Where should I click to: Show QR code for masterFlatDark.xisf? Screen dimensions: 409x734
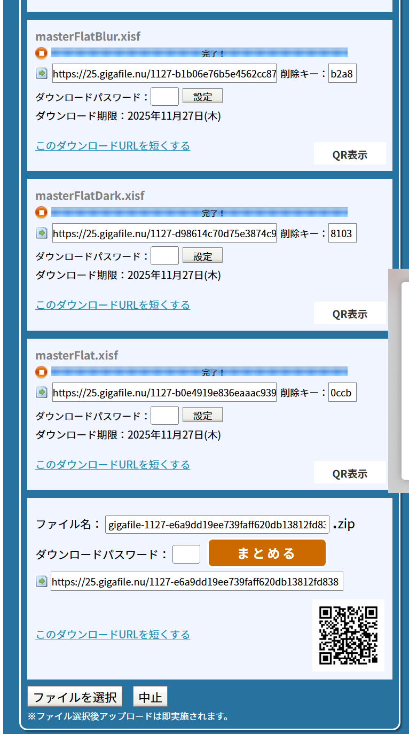(x=350, y=314)
